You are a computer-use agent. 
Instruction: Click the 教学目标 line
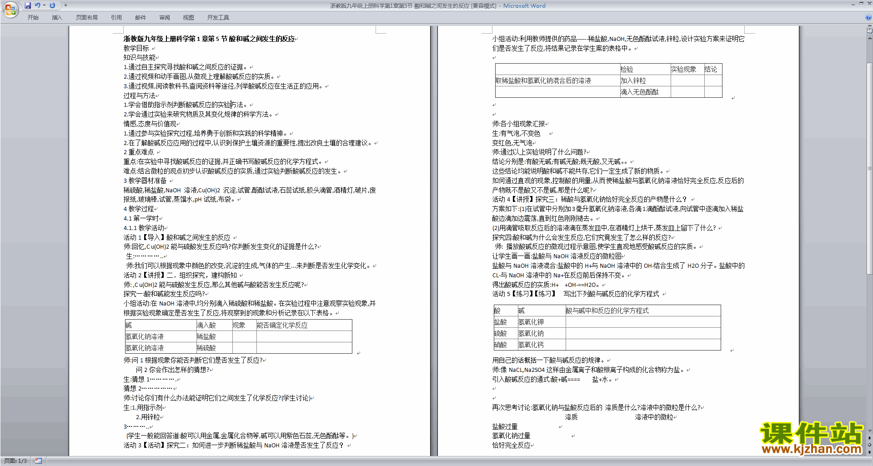pyautogui.click(x=136, y=48)
